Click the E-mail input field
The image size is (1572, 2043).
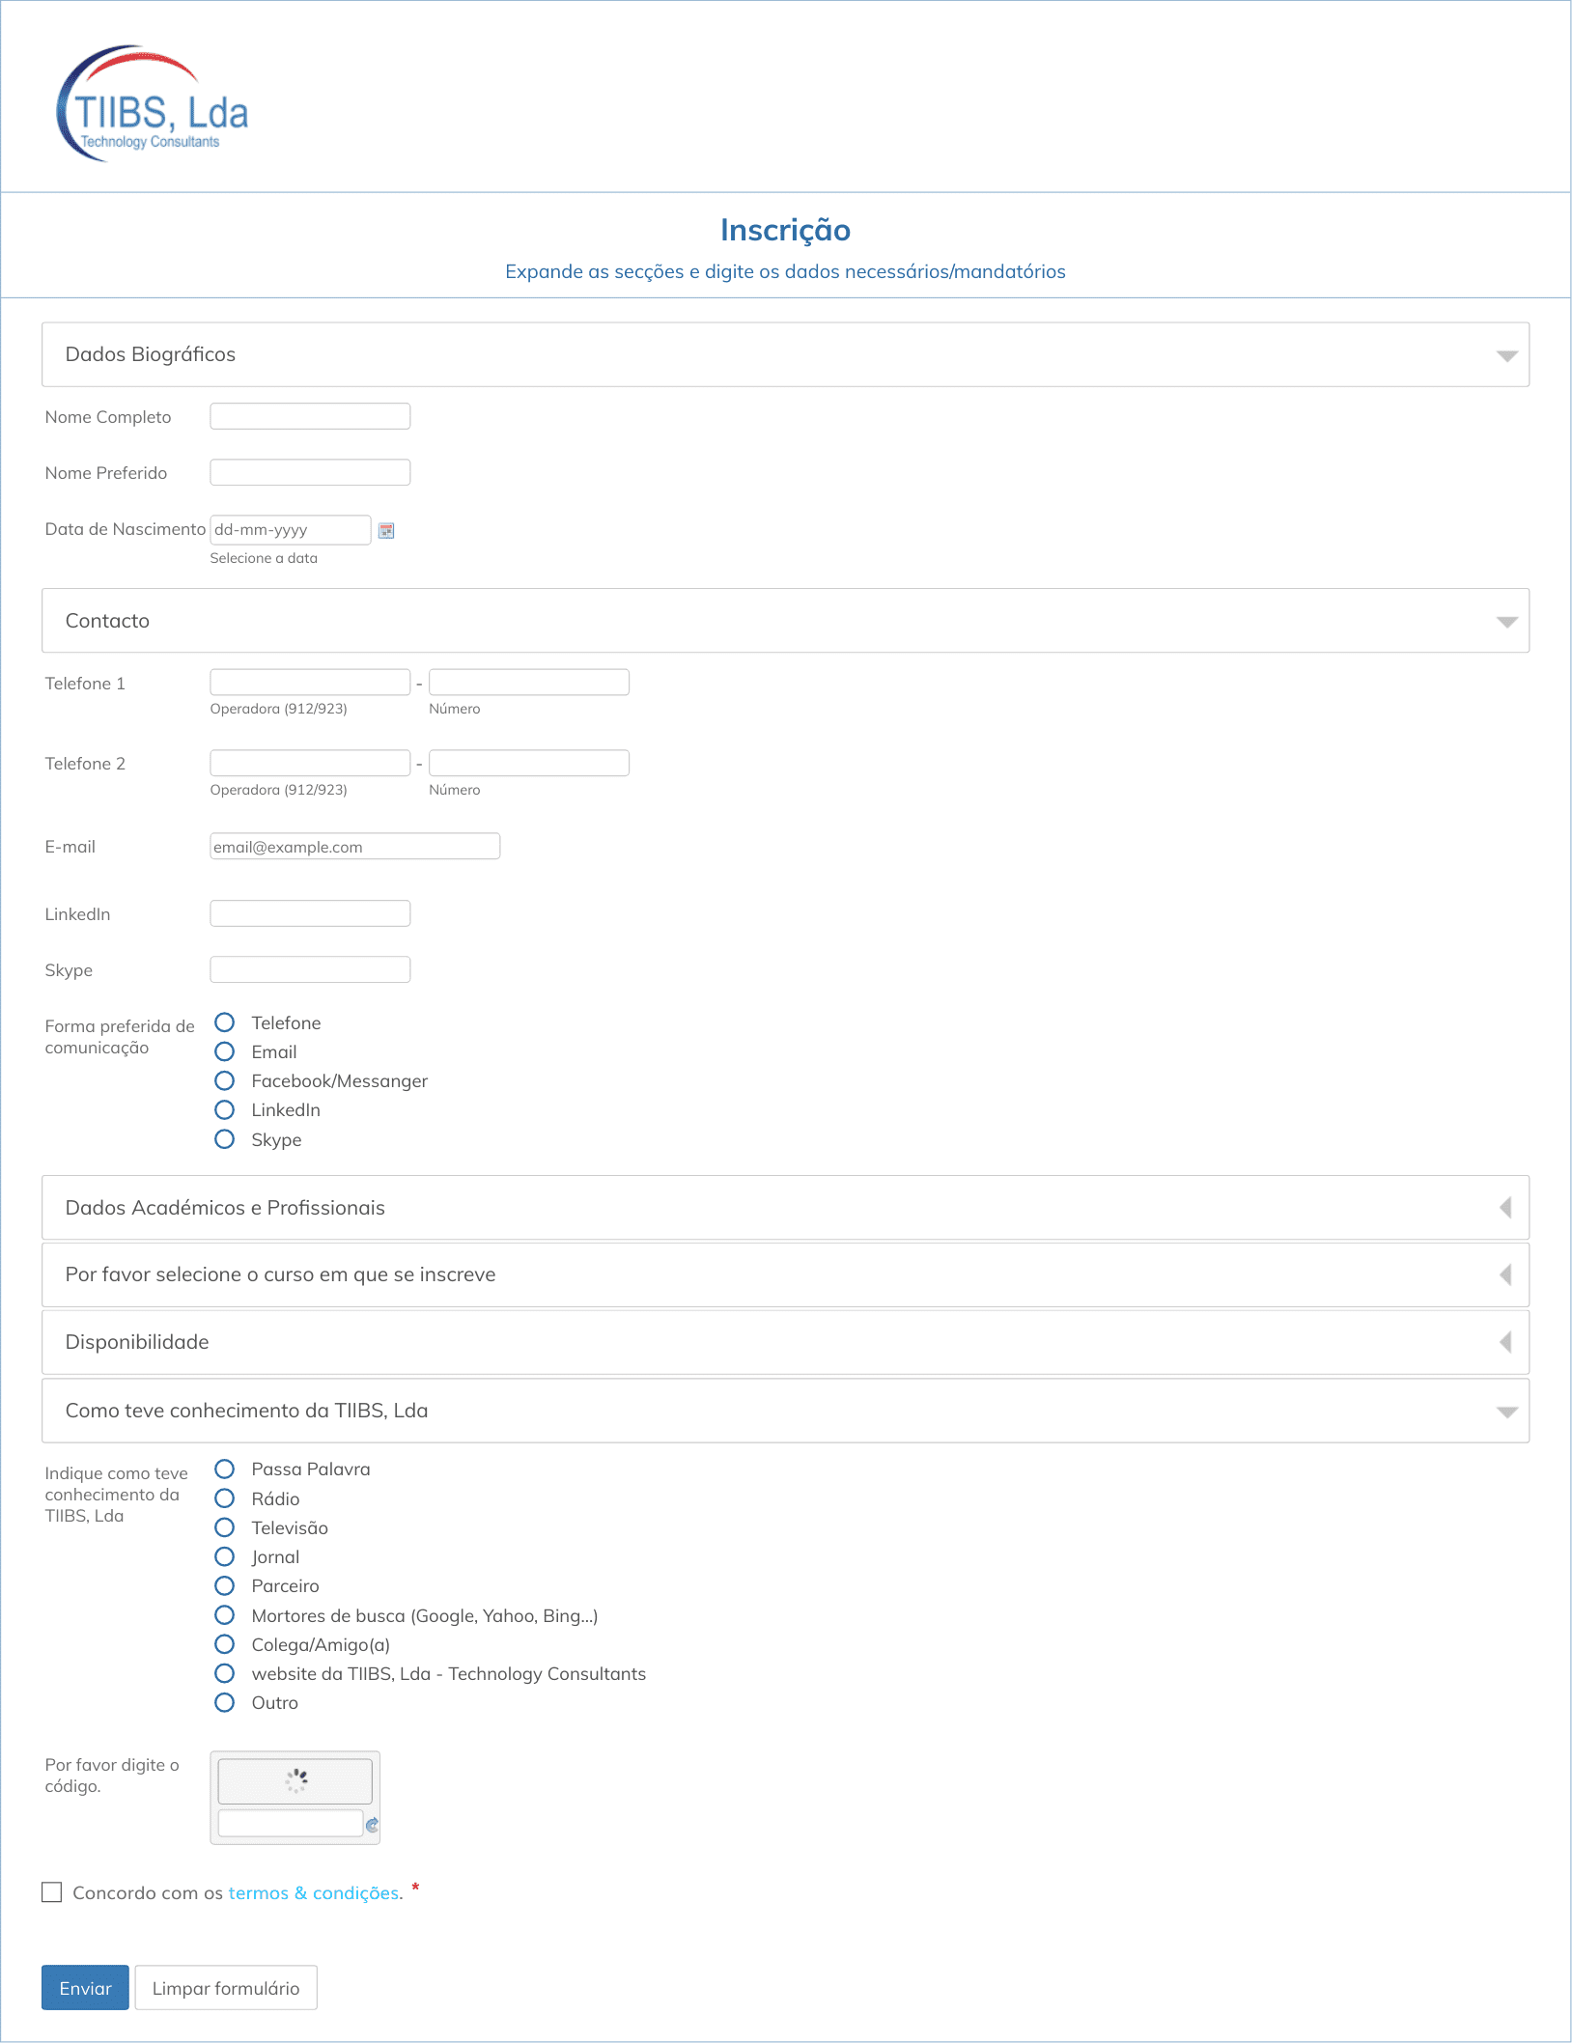tap(354, 847)
